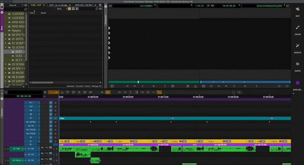The image size is (304, 165).
Task: Expand the 05 MUSIC folder
Action: click(6, 73)
